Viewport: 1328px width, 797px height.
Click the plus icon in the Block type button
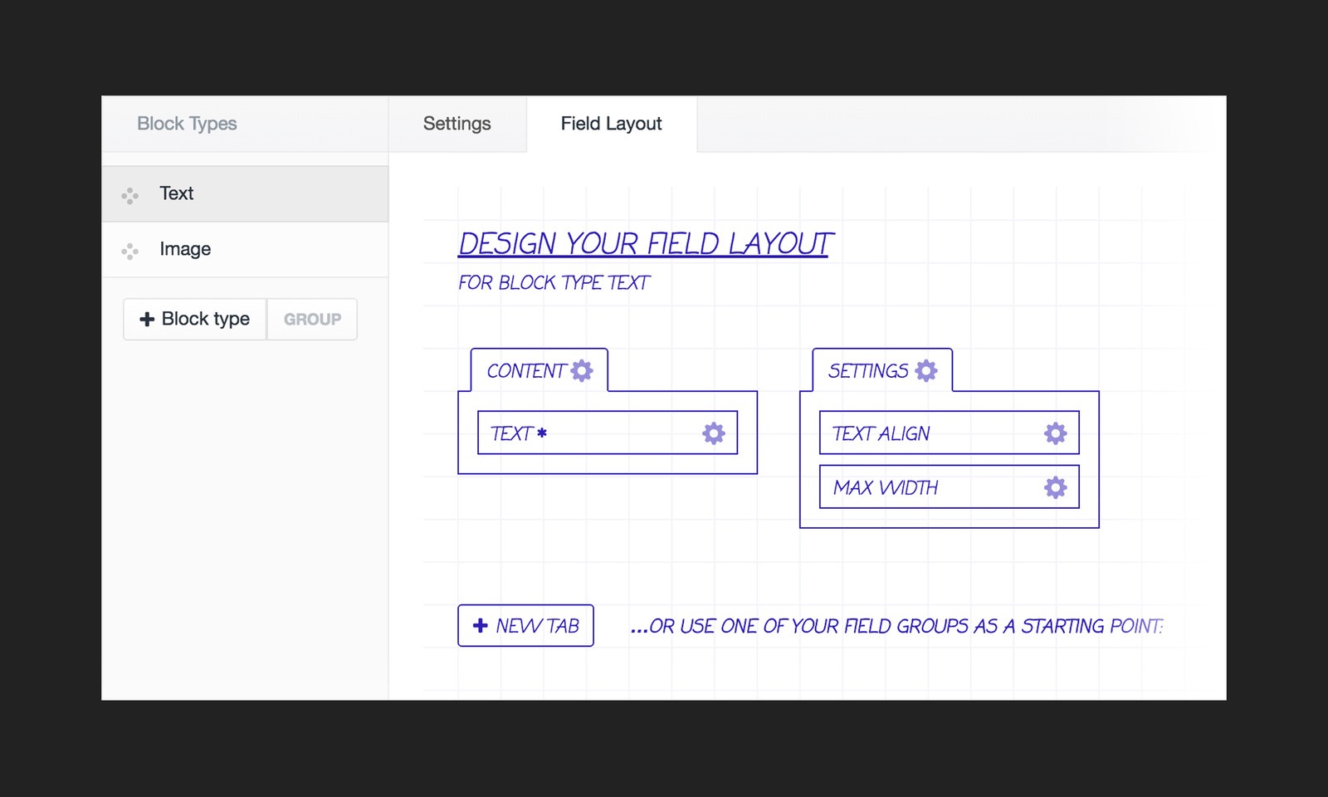click(x=147, y=319)
